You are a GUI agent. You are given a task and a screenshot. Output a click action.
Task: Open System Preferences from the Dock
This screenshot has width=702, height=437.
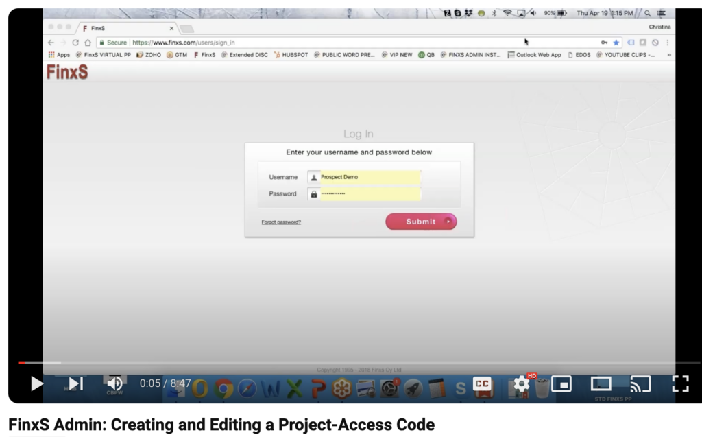(x=389, y=388)
